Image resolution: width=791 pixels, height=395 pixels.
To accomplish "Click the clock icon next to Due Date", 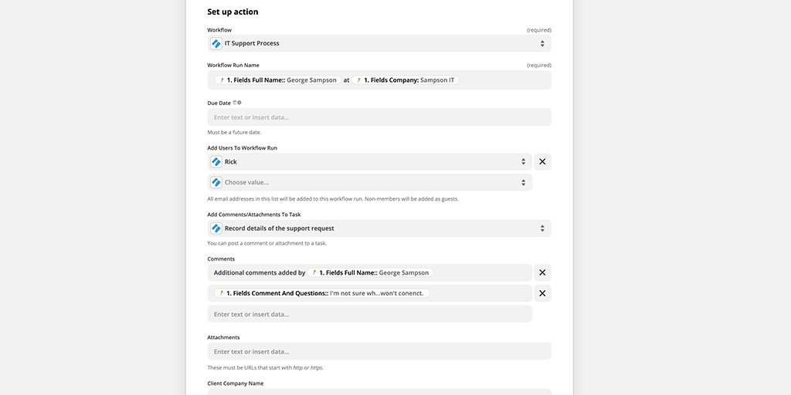I will [239, 103].
